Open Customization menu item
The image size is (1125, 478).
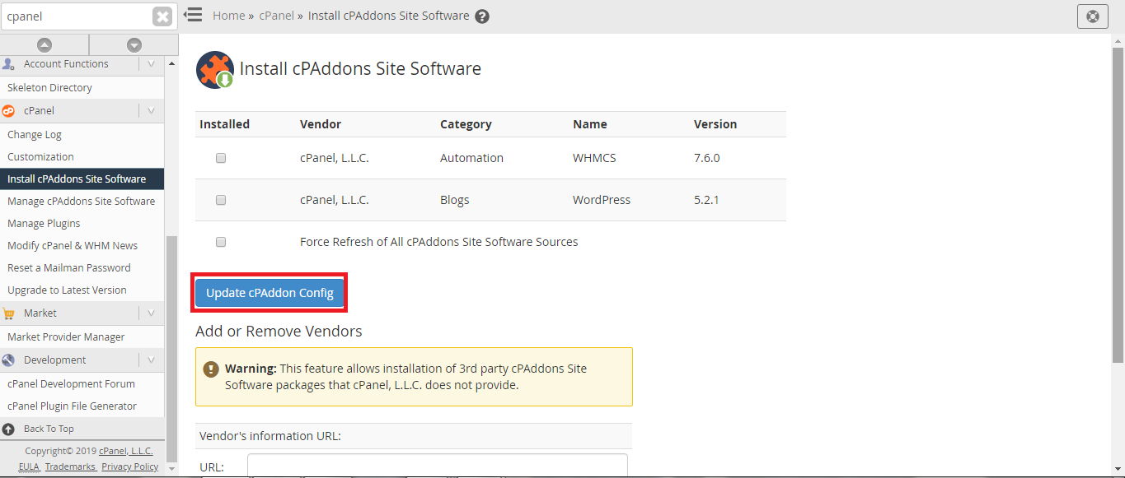tap(40, 156)
